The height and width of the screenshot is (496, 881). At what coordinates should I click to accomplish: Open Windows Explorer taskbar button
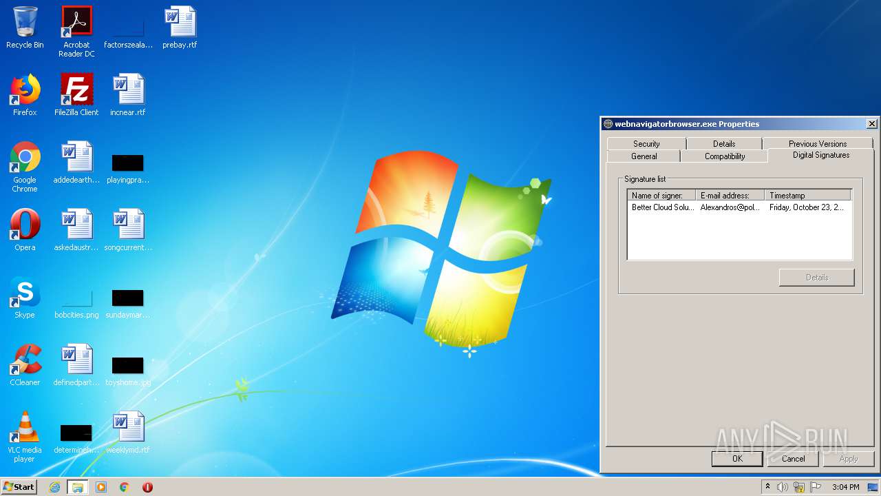(78, 487)
